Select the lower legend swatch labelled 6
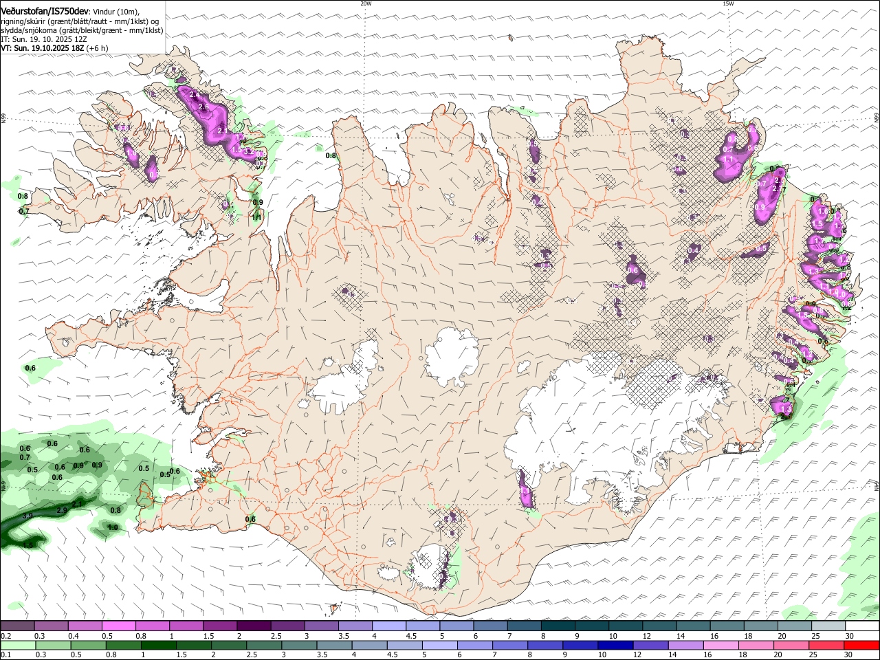The image size is (880, 660). 474,646
